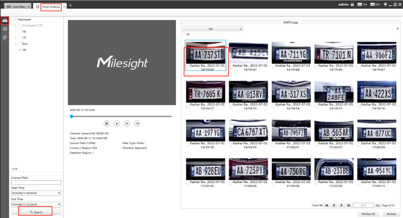403x218 pixels.
Task: Add a new ANPR Logs panel tab
Action: tap(397, 29)
